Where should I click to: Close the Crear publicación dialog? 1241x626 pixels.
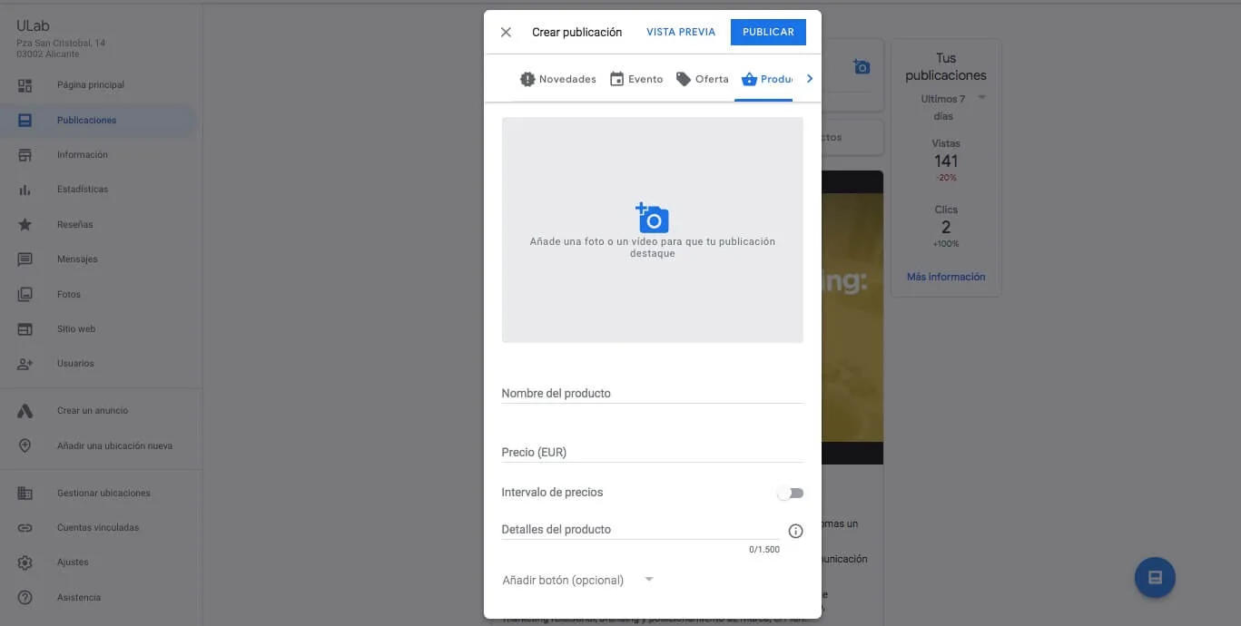point(506,32)
